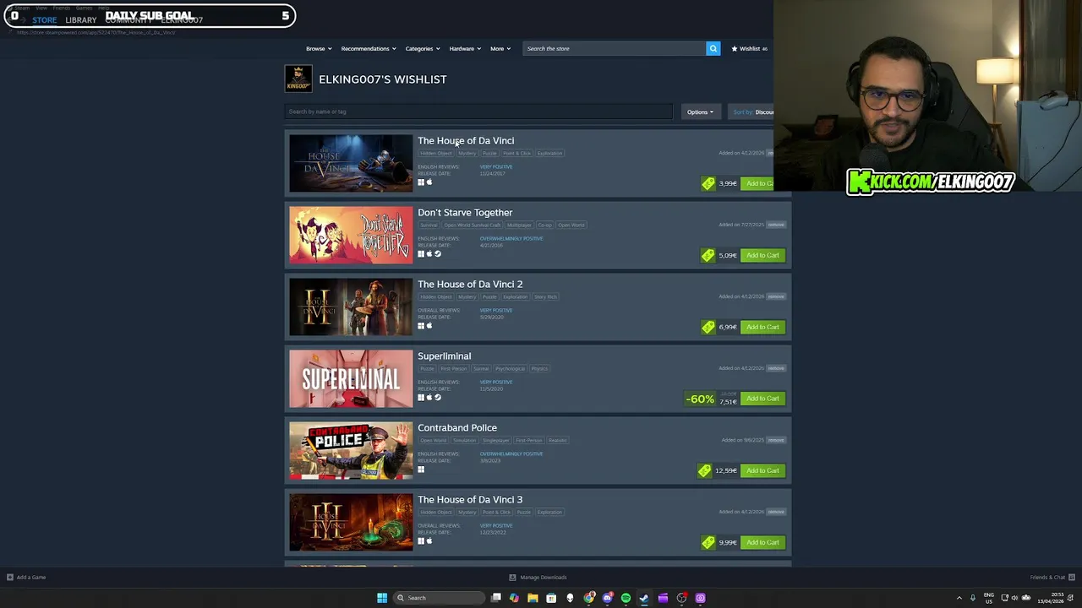
Task: Open The House of Da Vinci game thumbnail
Action: point(351,163)
